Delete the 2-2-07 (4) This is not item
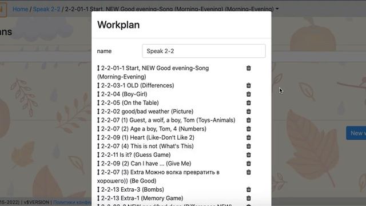 [249, 146]
